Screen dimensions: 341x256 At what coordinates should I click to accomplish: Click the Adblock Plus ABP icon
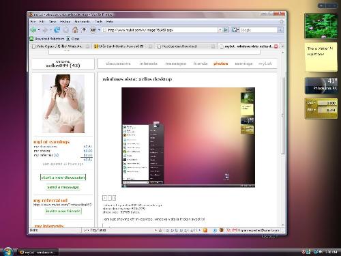[93, 30]
